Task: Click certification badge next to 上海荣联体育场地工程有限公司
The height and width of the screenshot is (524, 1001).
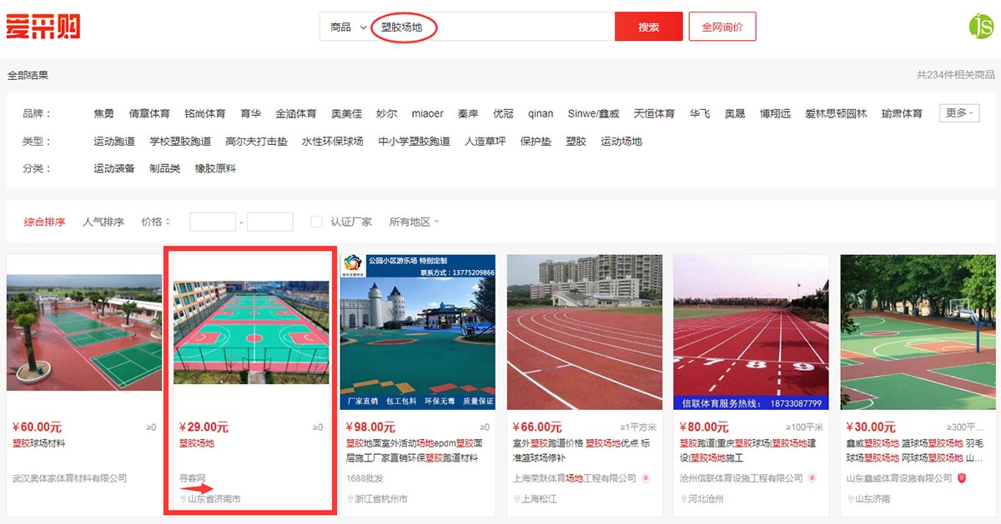Action: [x=645, y=478]
